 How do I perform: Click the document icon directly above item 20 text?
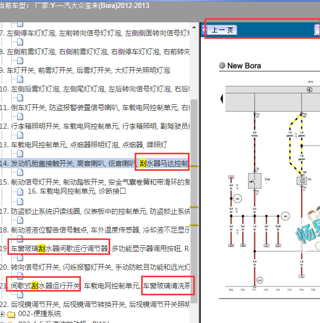point(20,258)
